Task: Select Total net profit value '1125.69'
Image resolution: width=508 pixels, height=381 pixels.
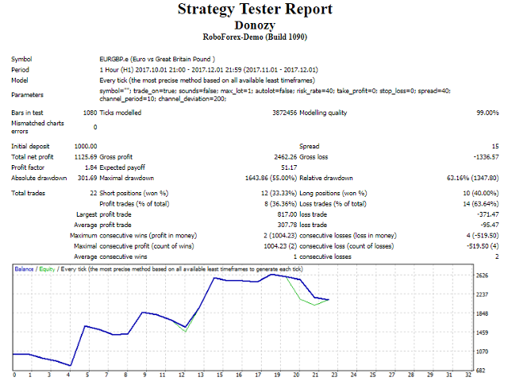Action: point(86,157)
